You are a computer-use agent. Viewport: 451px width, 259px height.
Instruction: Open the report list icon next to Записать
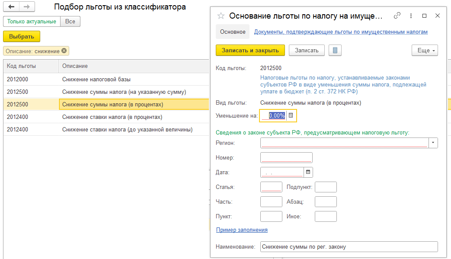(x=335, y=50)
